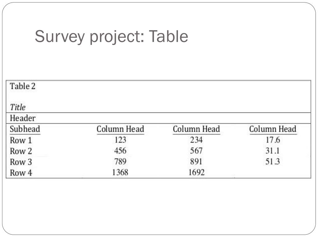Click the slide title 'Survey project: Table'
This screenshot has width=318, height=238.
[x=111, y=37]
